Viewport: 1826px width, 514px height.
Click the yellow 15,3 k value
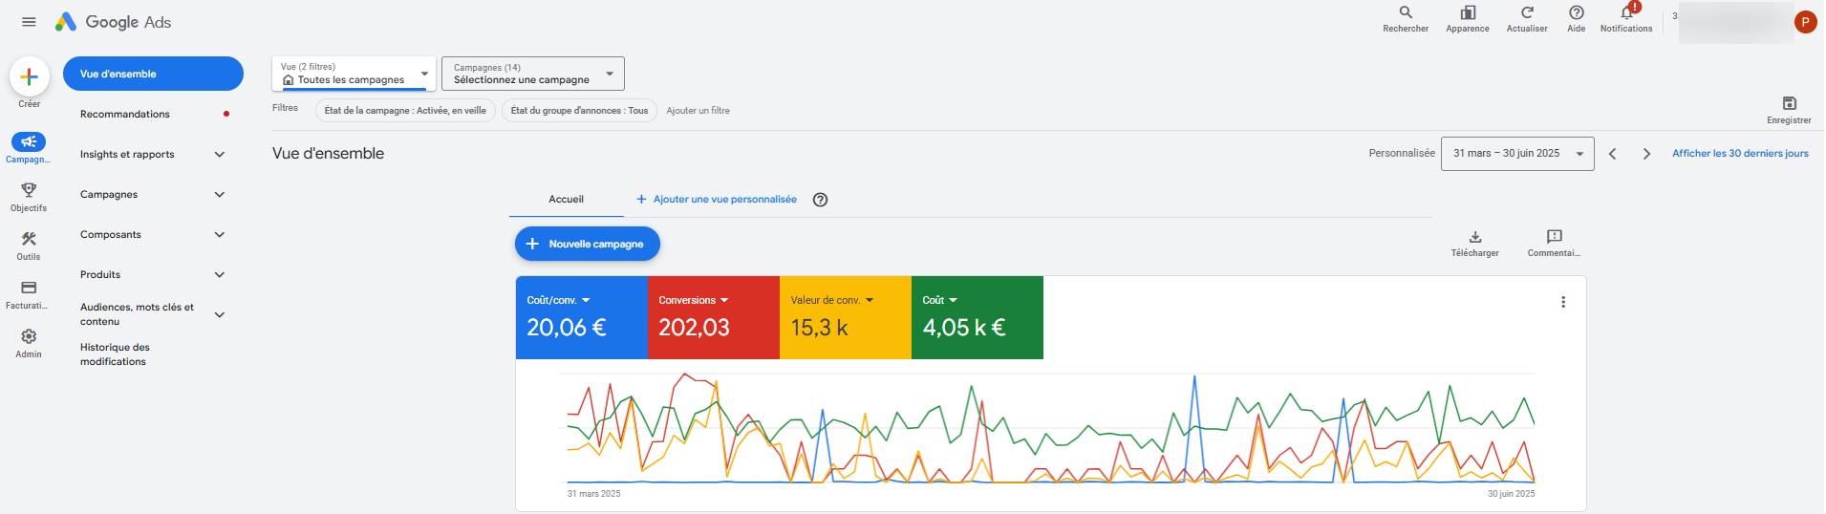(820, 328)
